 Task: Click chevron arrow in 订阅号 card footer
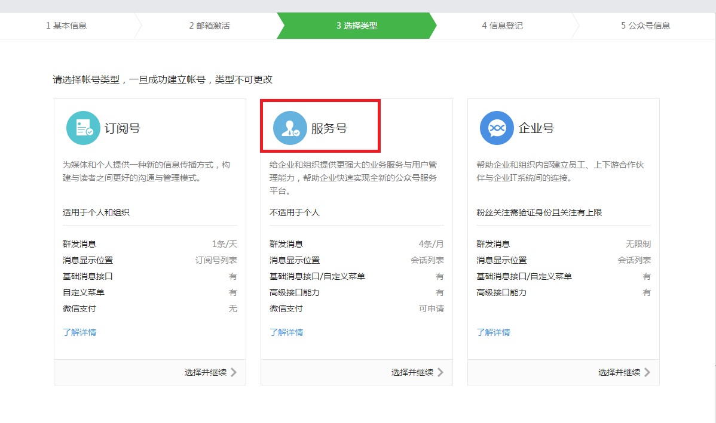234,372
